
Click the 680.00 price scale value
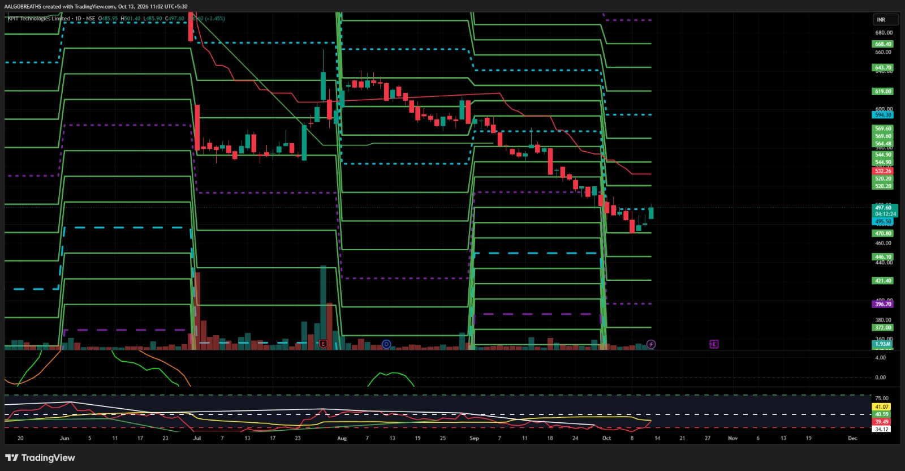click(883, 32)
